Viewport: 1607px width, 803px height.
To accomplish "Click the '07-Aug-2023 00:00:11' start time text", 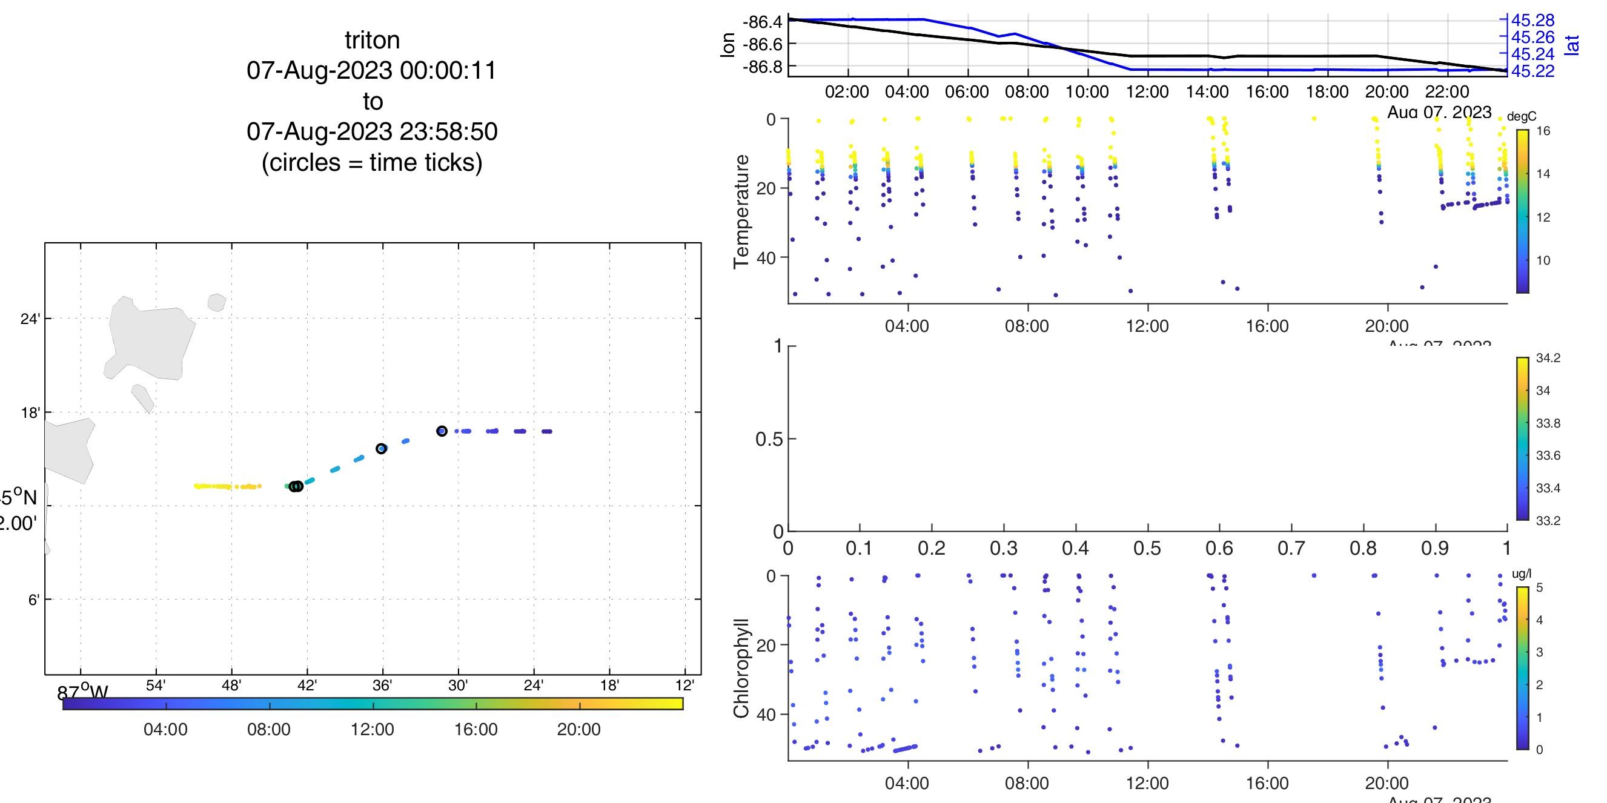I will click(x=372, y=70).
